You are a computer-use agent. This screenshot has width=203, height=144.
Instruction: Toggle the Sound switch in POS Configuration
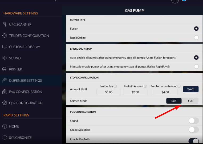[x=194, y=121]
